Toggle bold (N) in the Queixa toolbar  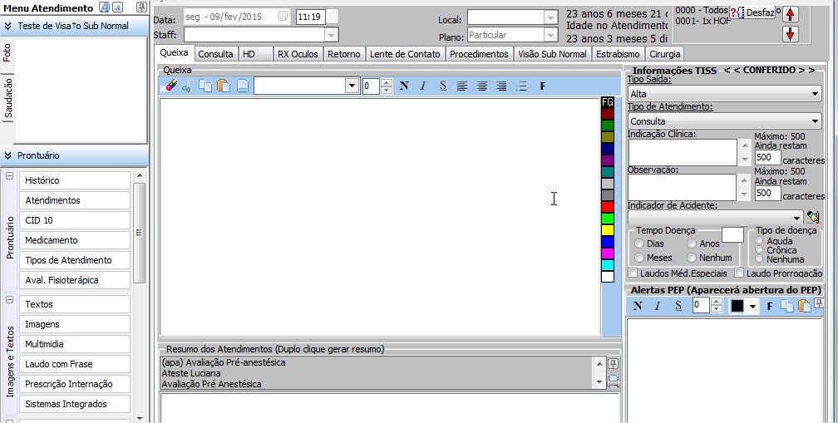coord(404,86)
